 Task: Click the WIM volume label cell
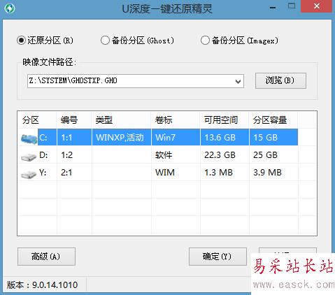(x=176, y=173)
